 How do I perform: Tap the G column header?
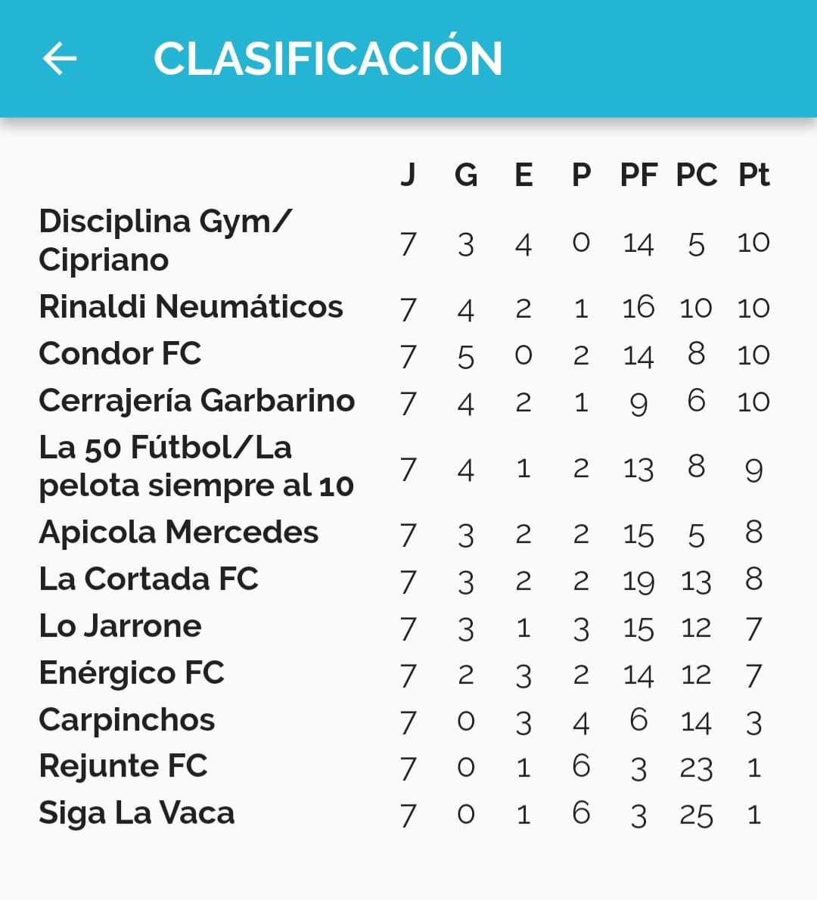tap(466, 175)
